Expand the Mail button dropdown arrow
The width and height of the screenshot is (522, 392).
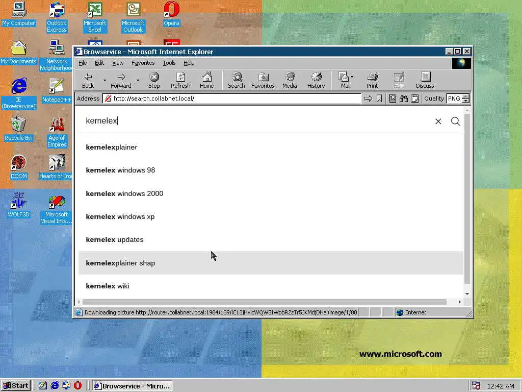[x=352, y=77]
